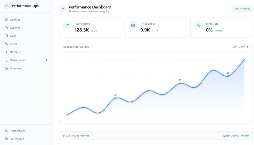
Task: Click the 128.5K active users value
Action: [x=82, y=30]
